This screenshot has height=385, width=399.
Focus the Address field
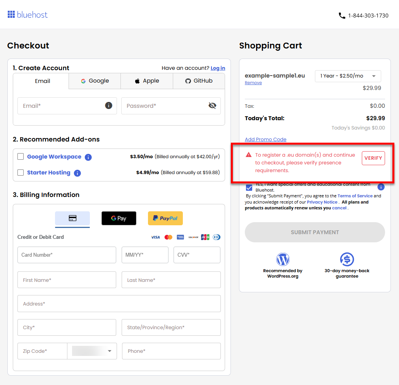click(119, 304)
